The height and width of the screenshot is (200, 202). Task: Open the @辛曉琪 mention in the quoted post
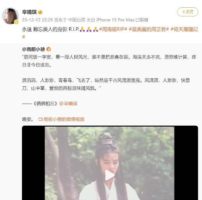68,104
